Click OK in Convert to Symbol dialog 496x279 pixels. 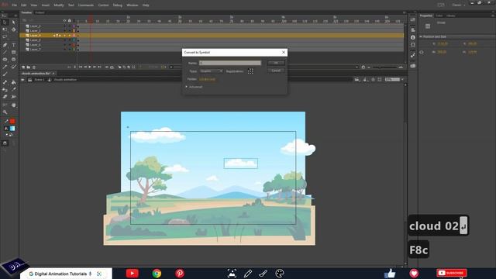276,63
